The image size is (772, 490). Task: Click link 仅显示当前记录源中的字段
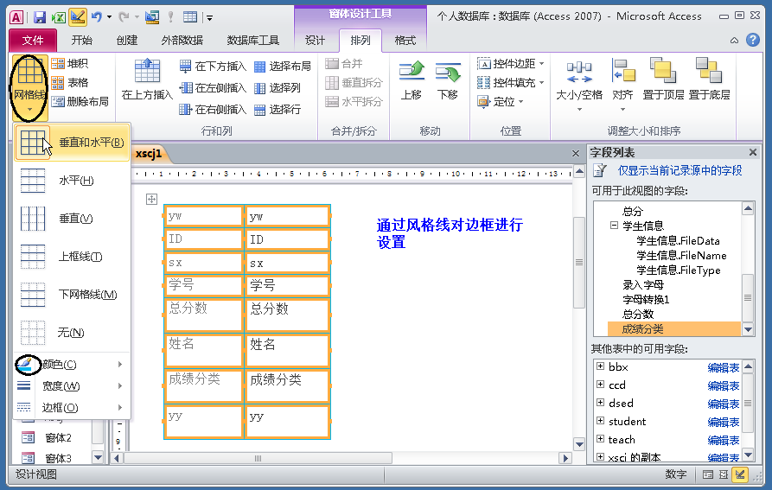point(680,171)
